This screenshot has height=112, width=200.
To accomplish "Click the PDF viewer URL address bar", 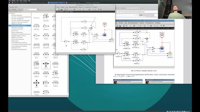I will 137,12.
